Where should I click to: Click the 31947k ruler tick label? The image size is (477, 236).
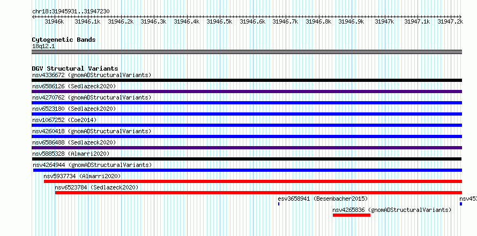tap(384, 21)
